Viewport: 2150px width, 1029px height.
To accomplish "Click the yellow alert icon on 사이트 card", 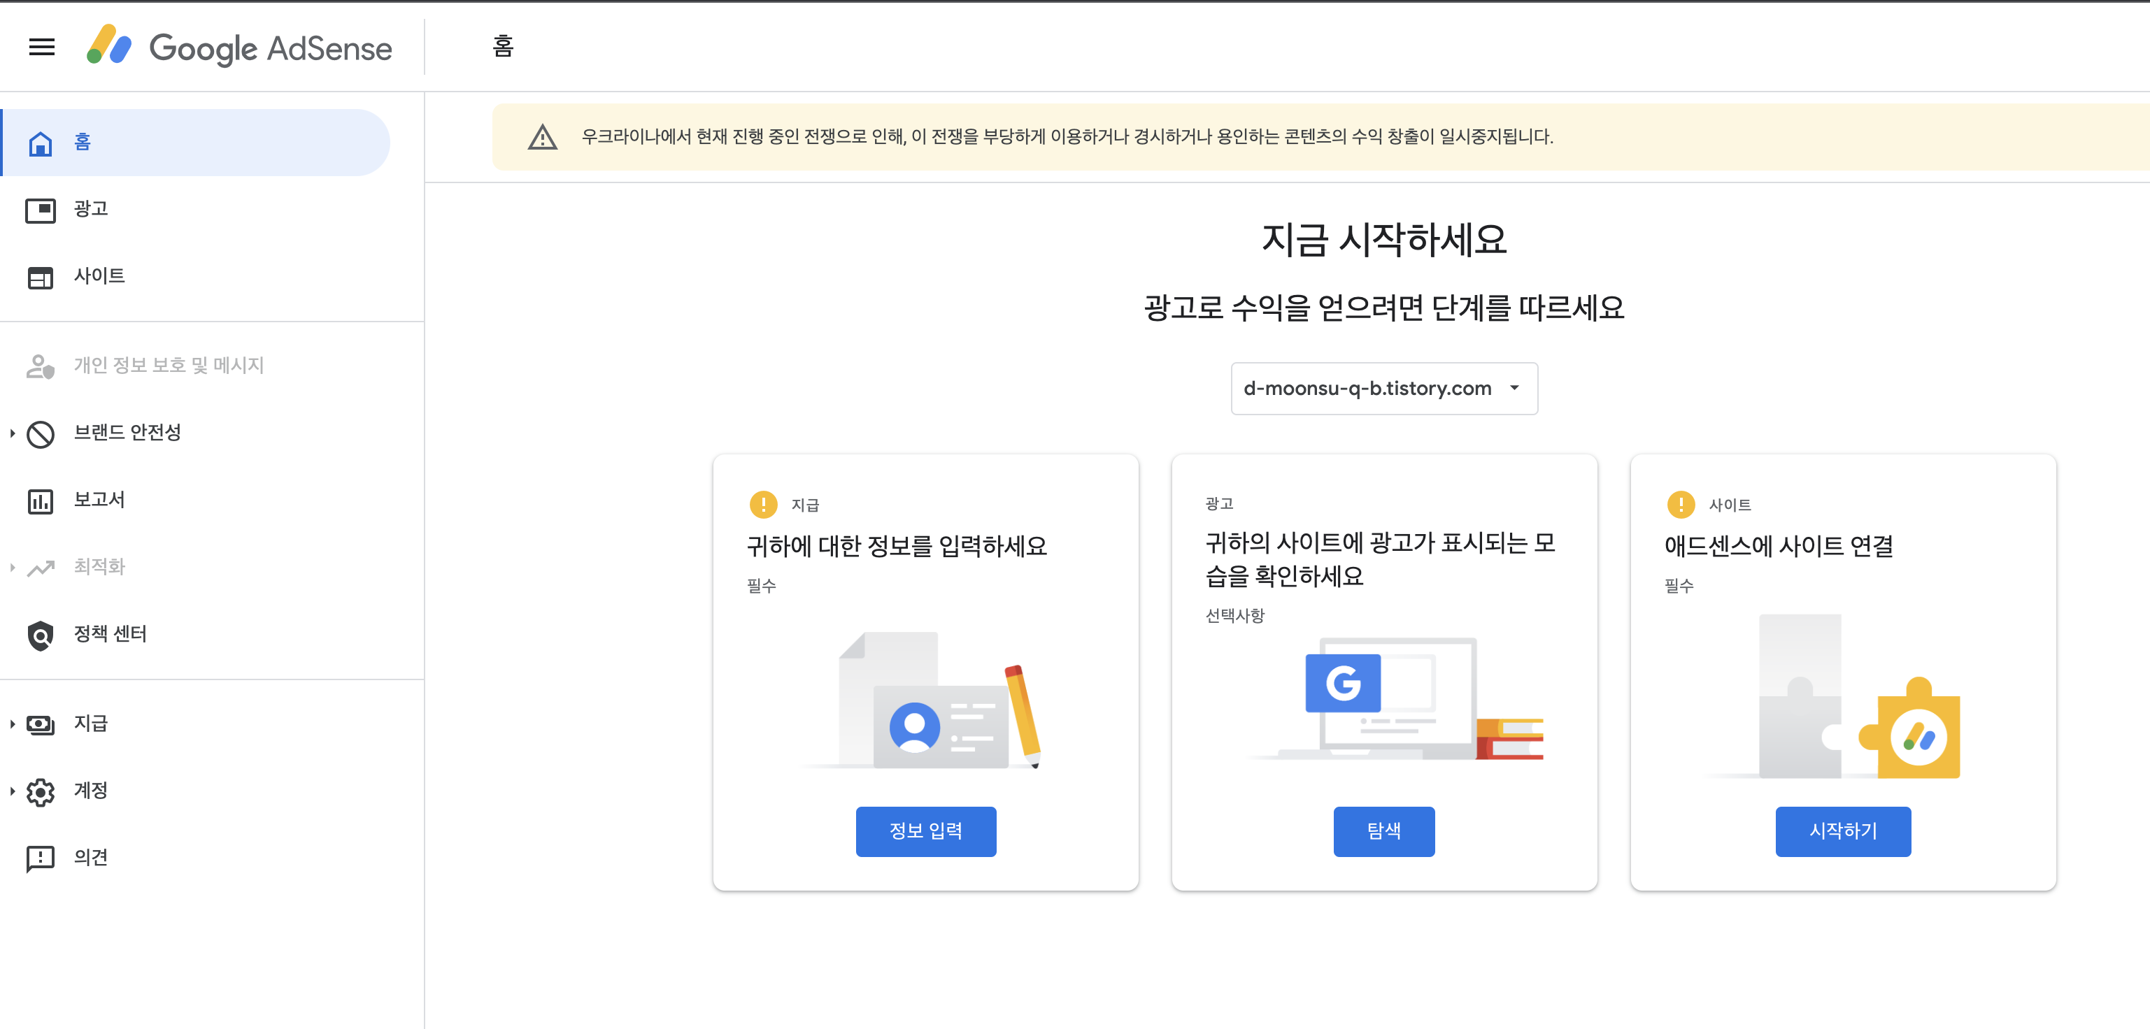I will coord(1680,503).
